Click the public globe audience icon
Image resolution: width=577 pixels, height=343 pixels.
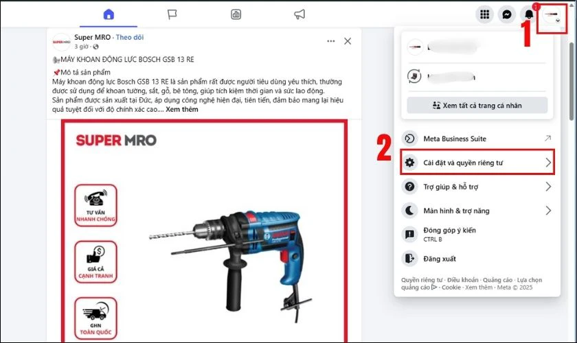click(x=96, y=47)
